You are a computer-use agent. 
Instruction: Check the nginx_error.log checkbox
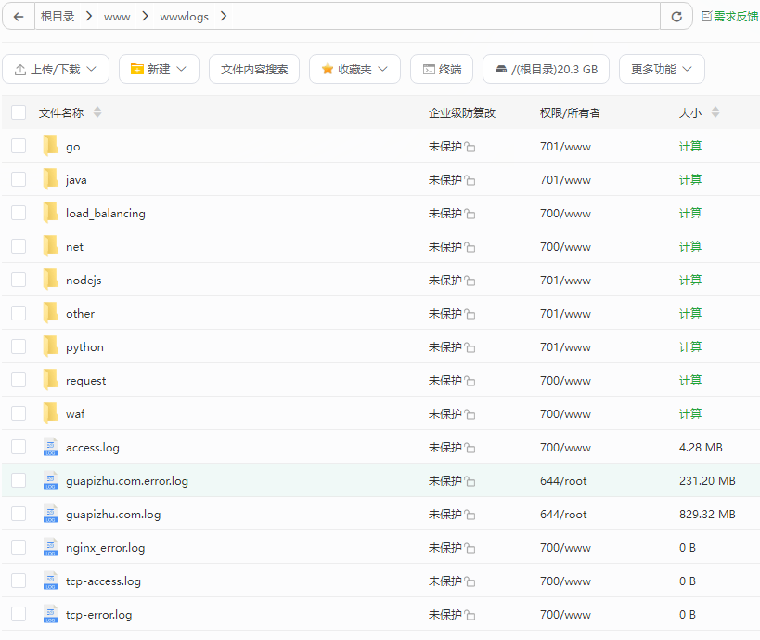point(19,547)
